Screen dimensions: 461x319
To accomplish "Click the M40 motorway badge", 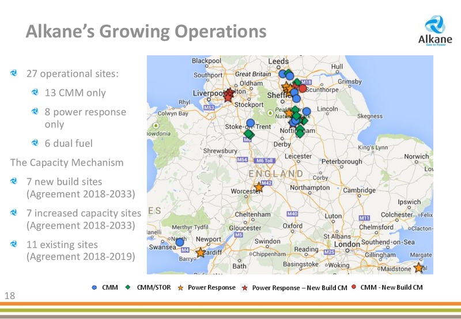I will point(292,214).
